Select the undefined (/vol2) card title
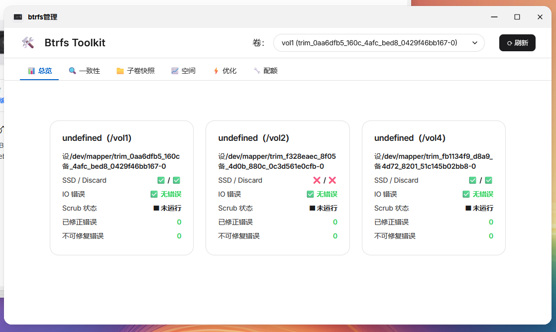The image size is (556, 332). tap(253, 138)
